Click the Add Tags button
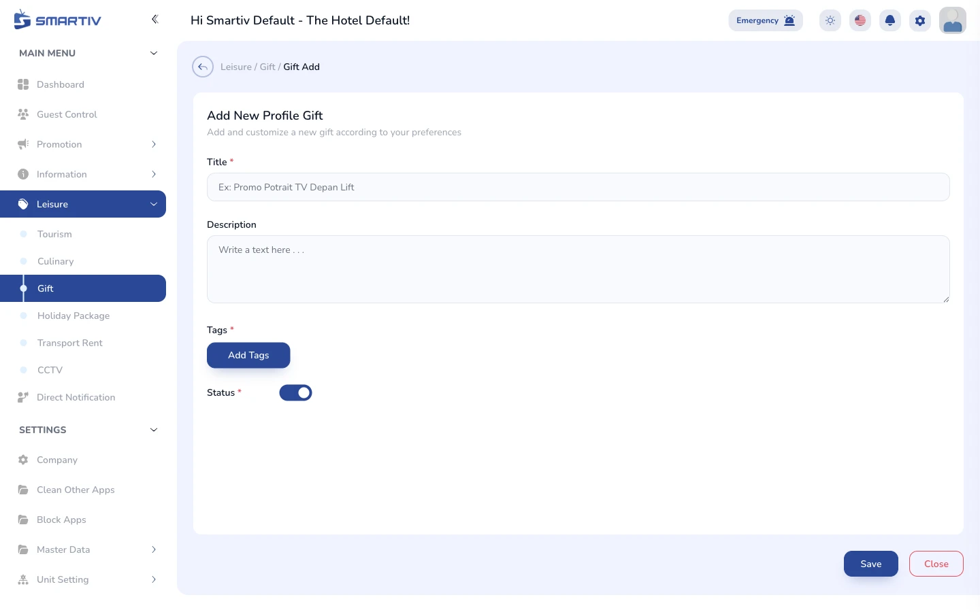Image resolution: width=980 pixels, height=612 pixels. click(248, 355)
